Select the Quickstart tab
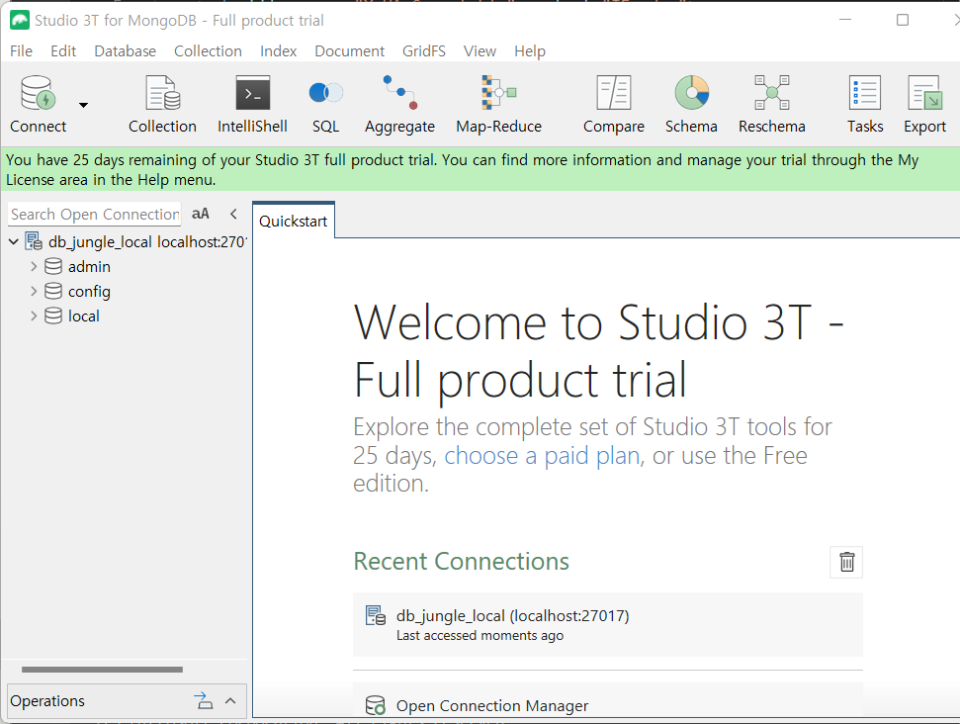Image resolution: width=960 pixels, height=724 pixels. point(294,222)
